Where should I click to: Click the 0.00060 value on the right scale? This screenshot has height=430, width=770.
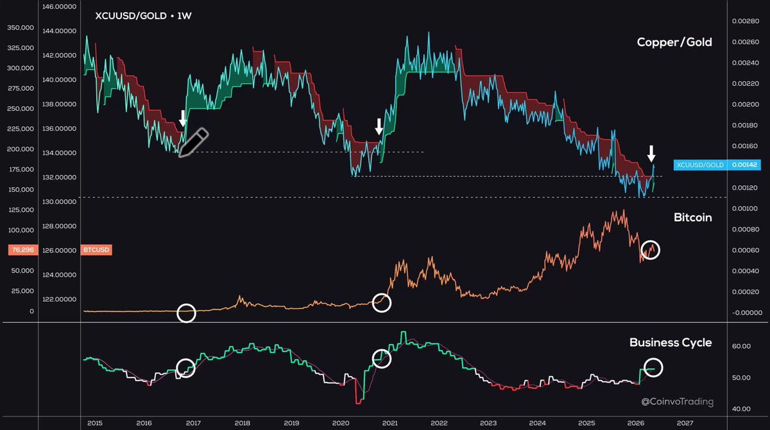click(x=746, y=251)
